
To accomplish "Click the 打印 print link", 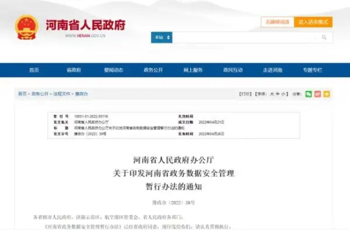I will [245, 94].
